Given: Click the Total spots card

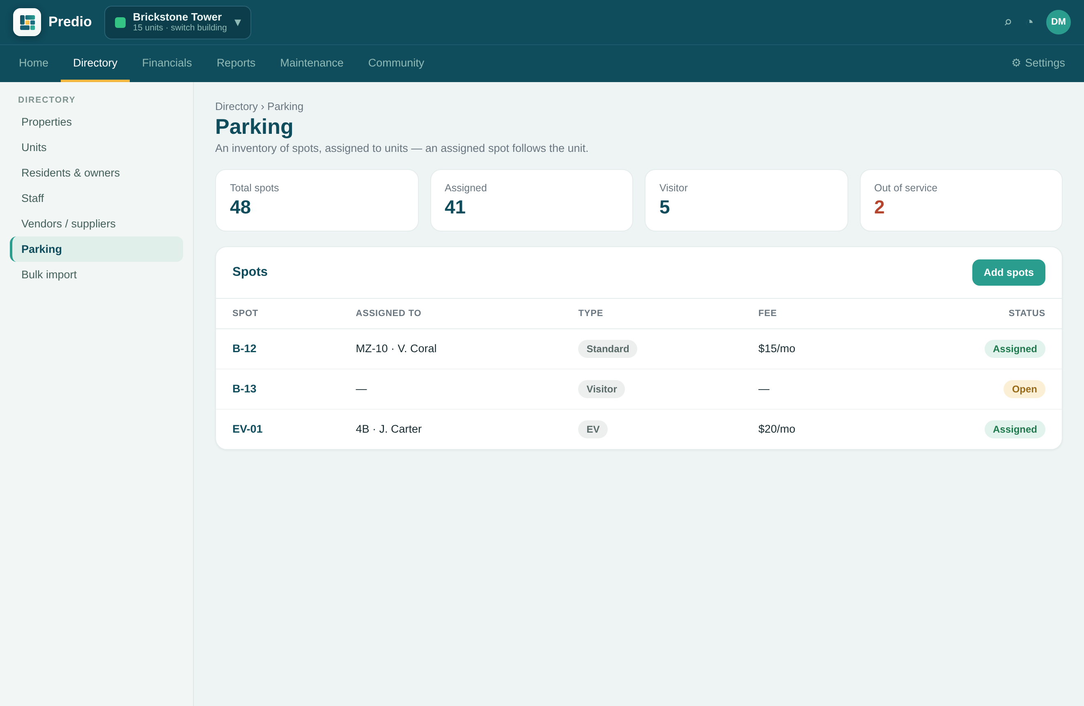Looking at the screenshot, I should [x=317, y=200].
